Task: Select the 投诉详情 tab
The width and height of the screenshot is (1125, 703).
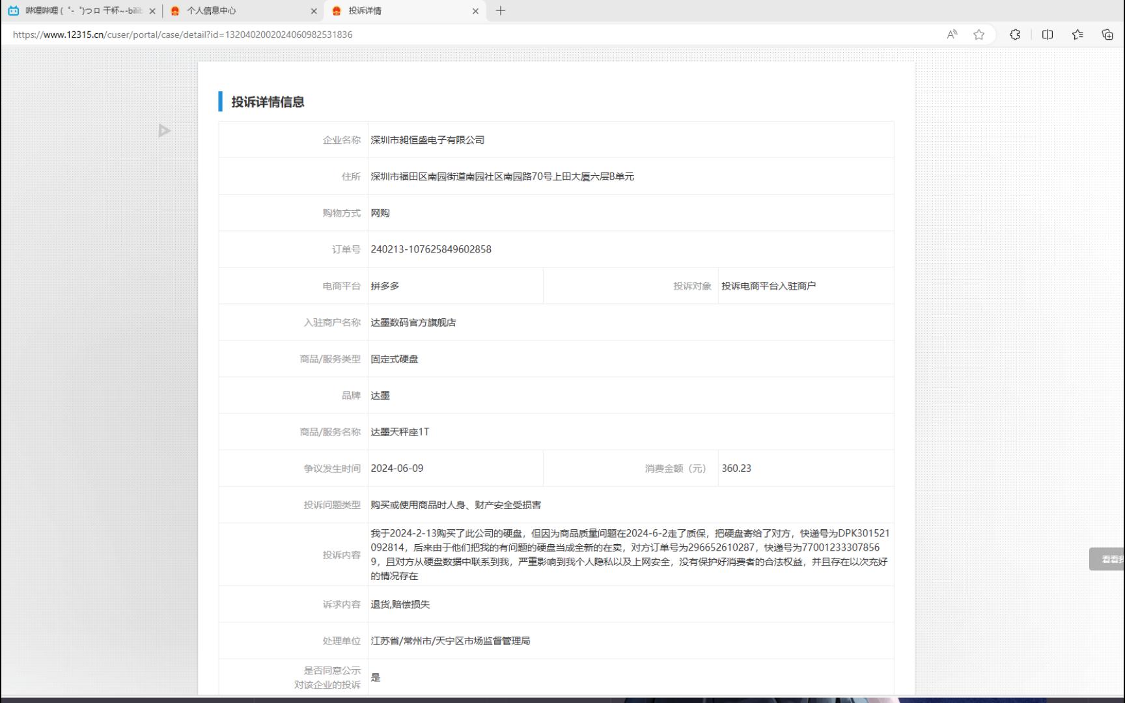Action: click(x=404, y=11)
